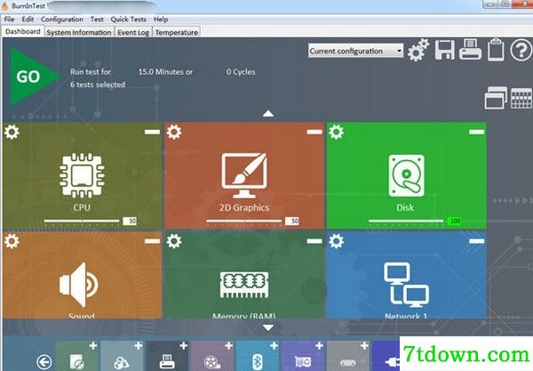
Task: Click the Network computers icon
Action: [407, 283]
